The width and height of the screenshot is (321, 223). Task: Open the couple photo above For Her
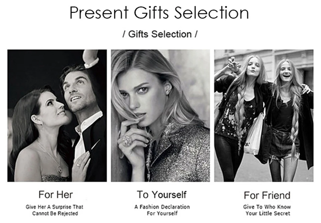coord(57,116)
